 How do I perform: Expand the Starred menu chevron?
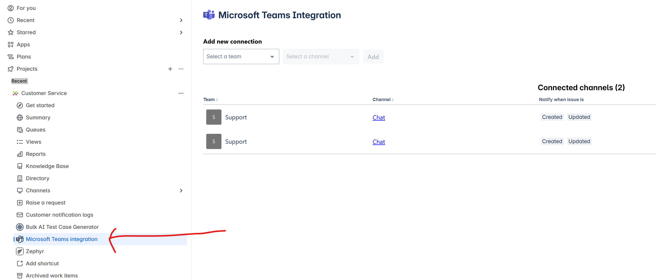point(181,32)
